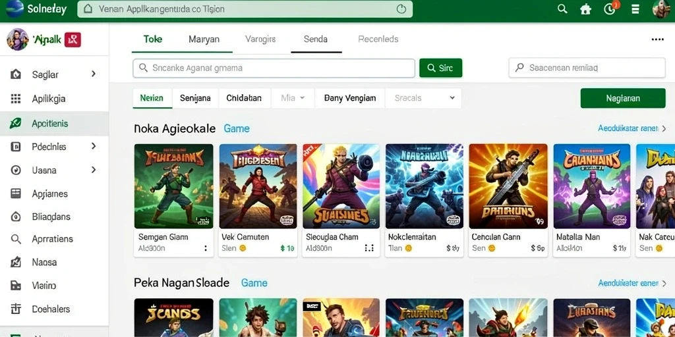Viewport: 675px width, 337px height.
Task: Click the Apilikgia grid icon
Action: point(16,99)
